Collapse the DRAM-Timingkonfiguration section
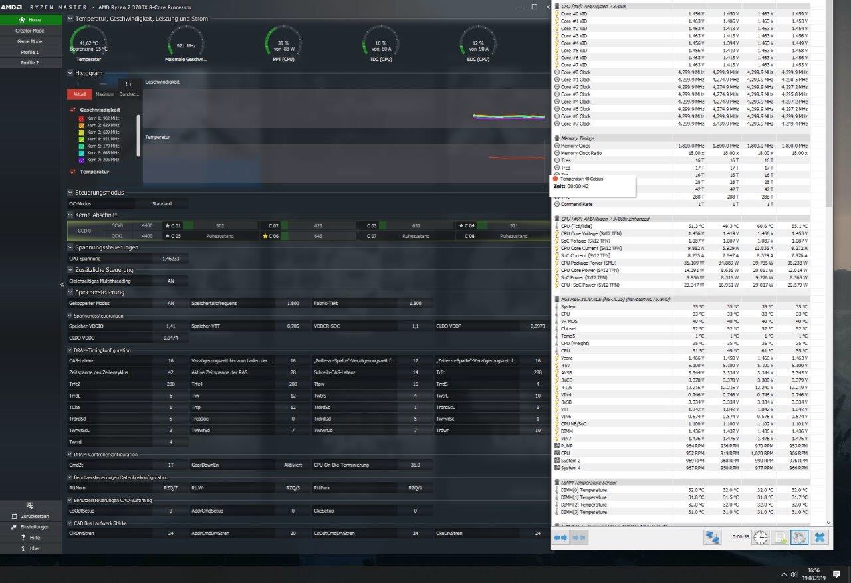 (70, 350)
